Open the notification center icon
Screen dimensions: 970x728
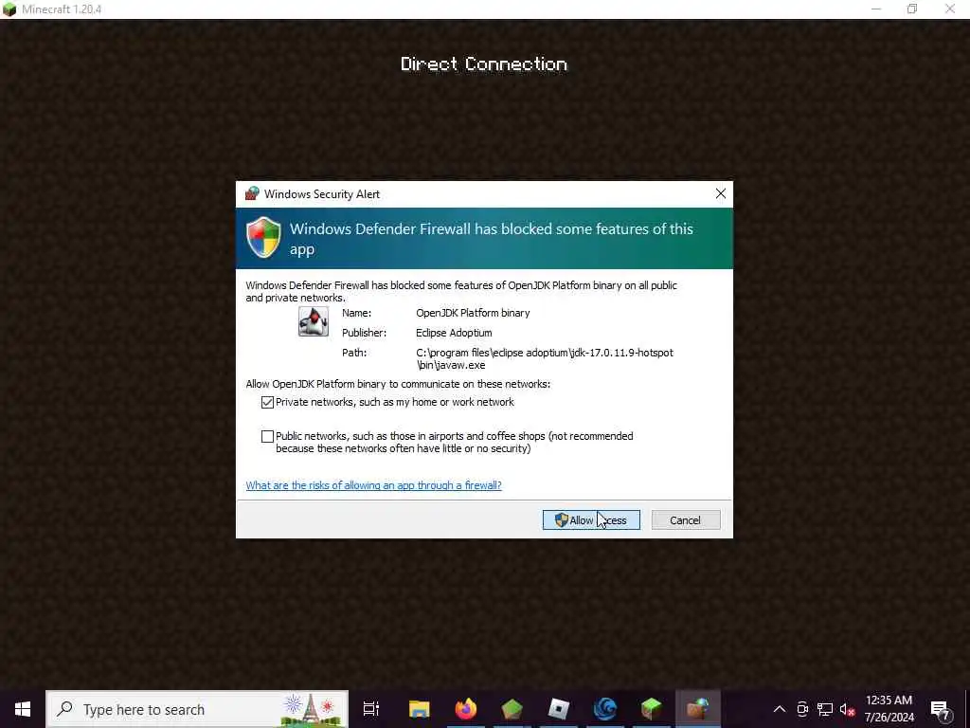pos(941,709)
